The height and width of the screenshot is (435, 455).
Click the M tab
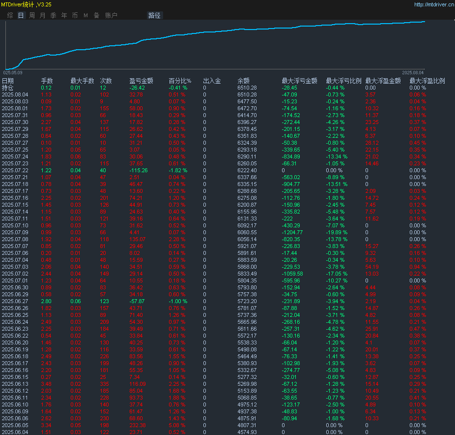coord(85,15)
